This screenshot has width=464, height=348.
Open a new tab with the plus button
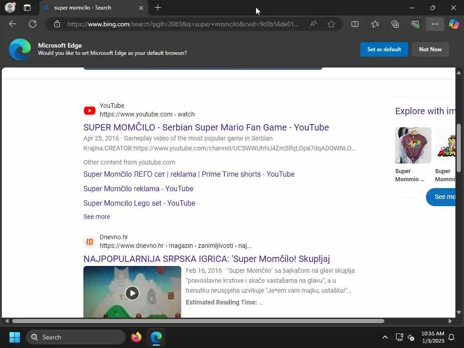[x=158, y=8]
